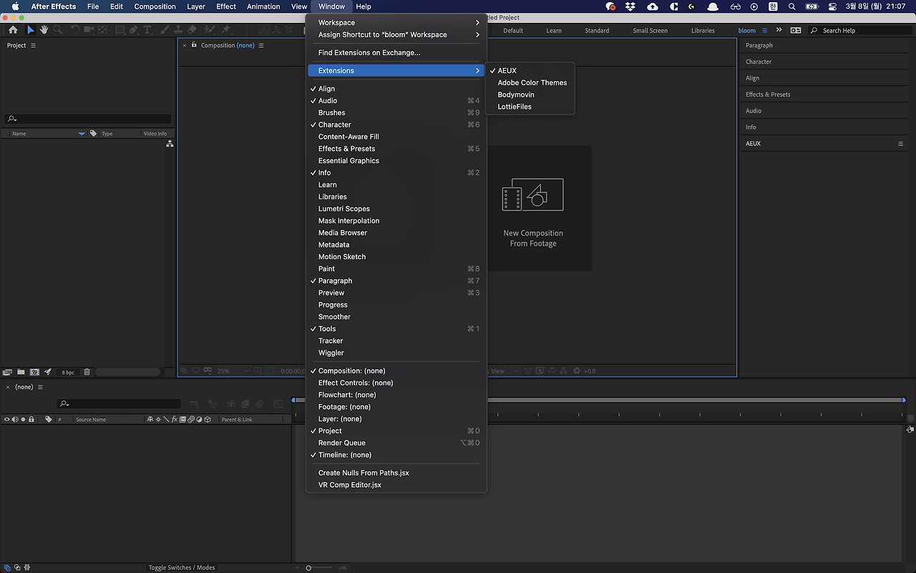
Task: Click the New Composition icon in Project panel
Action: pos(34,372)
